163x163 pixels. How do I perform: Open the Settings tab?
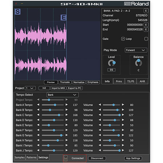(43, 158)
